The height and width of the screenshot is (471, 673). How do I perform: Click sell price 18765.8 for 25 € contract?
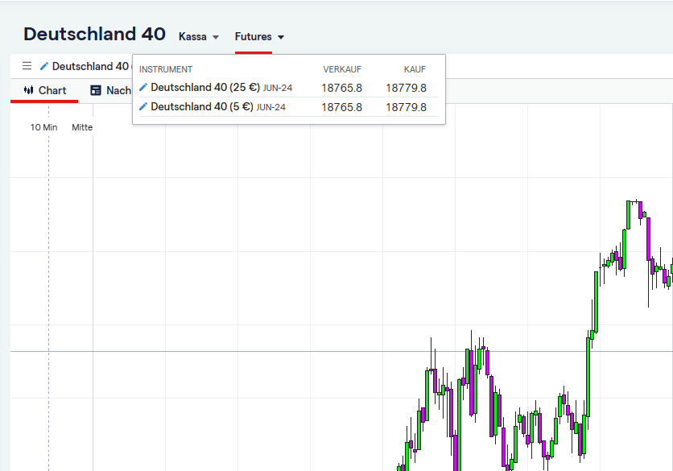[341, 88]
